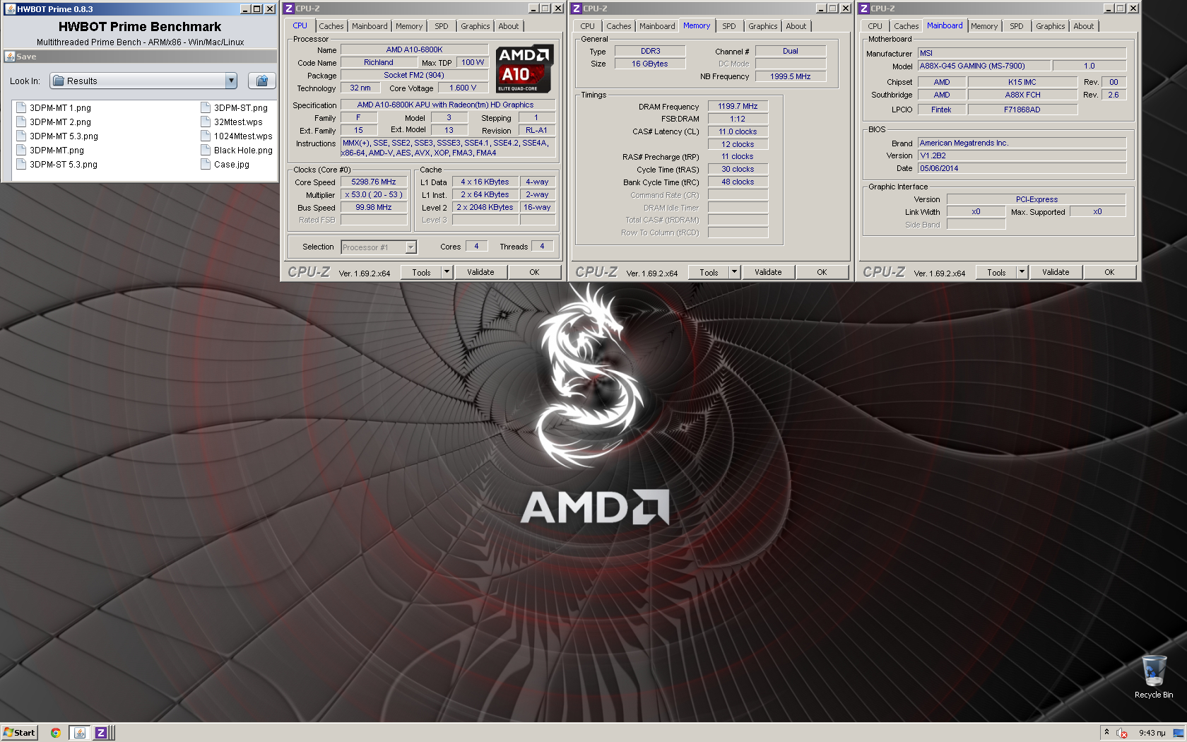Click the BIOS Version V1.2B2 field
This screenshot has width=1187, height=742.
[x=1022, y=155]
